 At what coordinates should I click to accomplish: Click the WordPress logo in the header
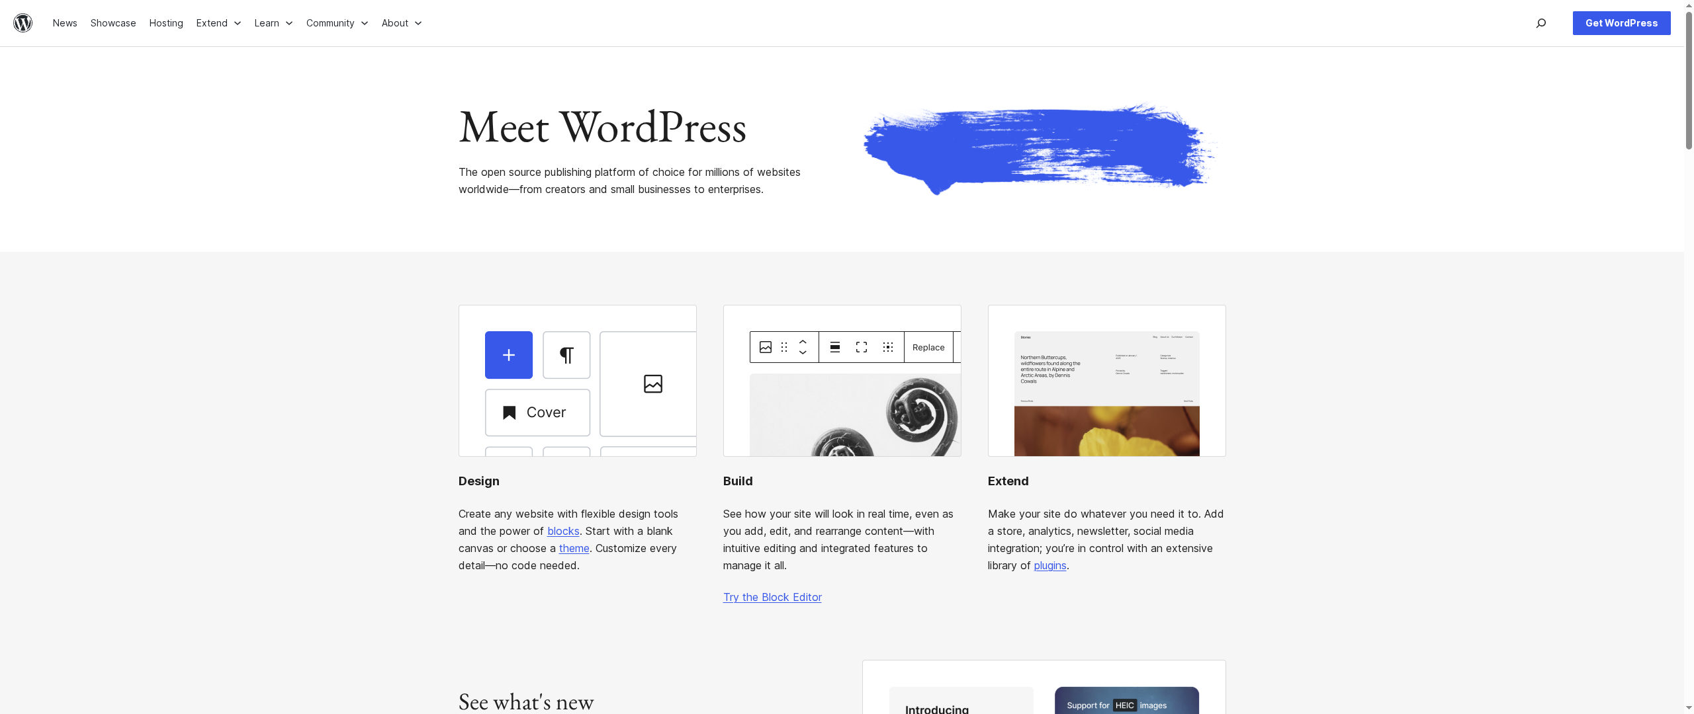coord(22,23)
